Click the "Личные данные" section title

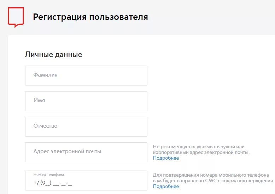pyautogui.click(x=53, y=55)
